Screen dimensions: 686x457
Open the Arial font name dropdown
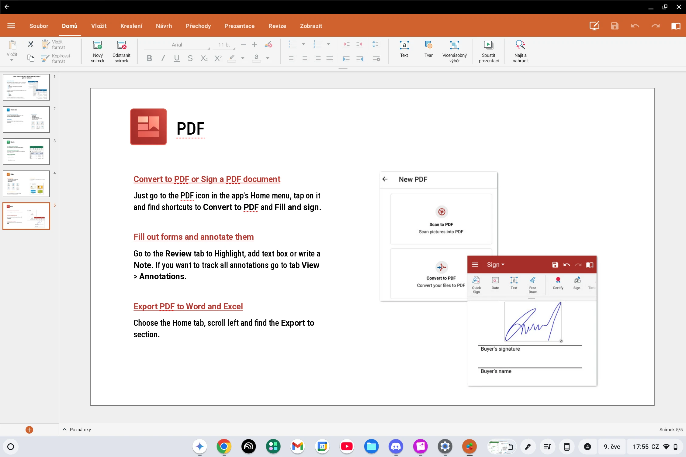tap(177, 45)
